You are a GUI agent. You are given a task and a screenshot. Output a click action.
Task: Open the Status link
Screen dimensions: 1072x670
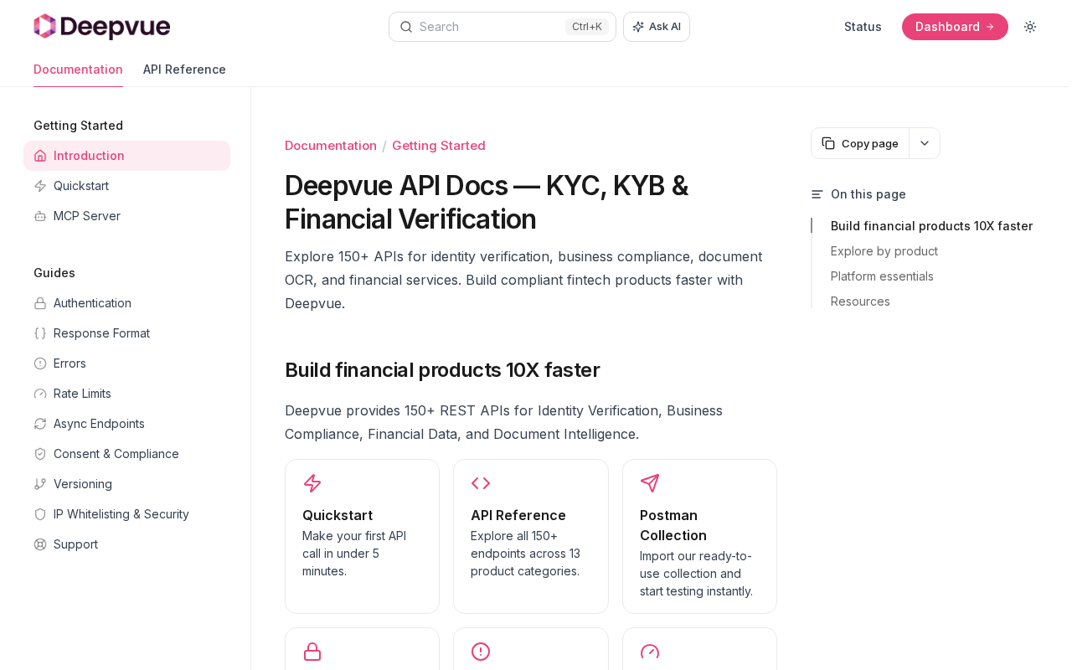click(x=863, y=27)
